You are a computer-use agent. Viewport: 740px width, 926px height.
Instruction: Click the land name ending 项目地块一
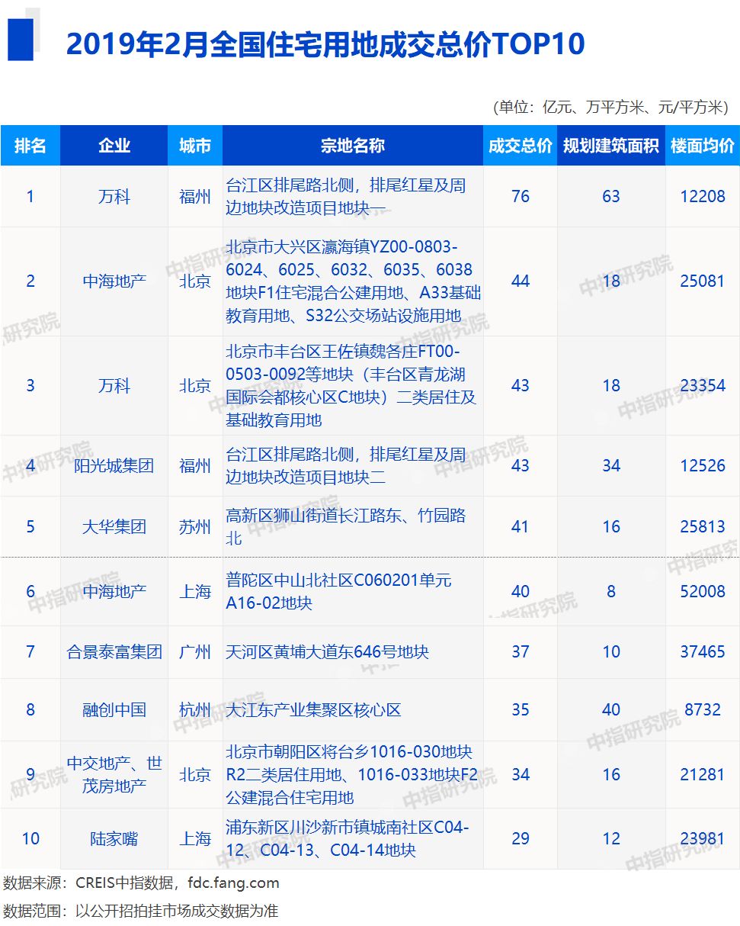(x=346, y=196)
